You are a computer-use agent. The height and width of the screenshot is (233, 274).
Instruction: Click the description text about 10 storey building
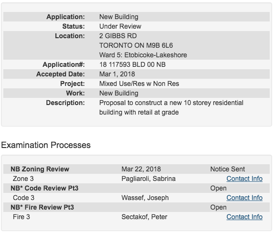click(171, 107)
